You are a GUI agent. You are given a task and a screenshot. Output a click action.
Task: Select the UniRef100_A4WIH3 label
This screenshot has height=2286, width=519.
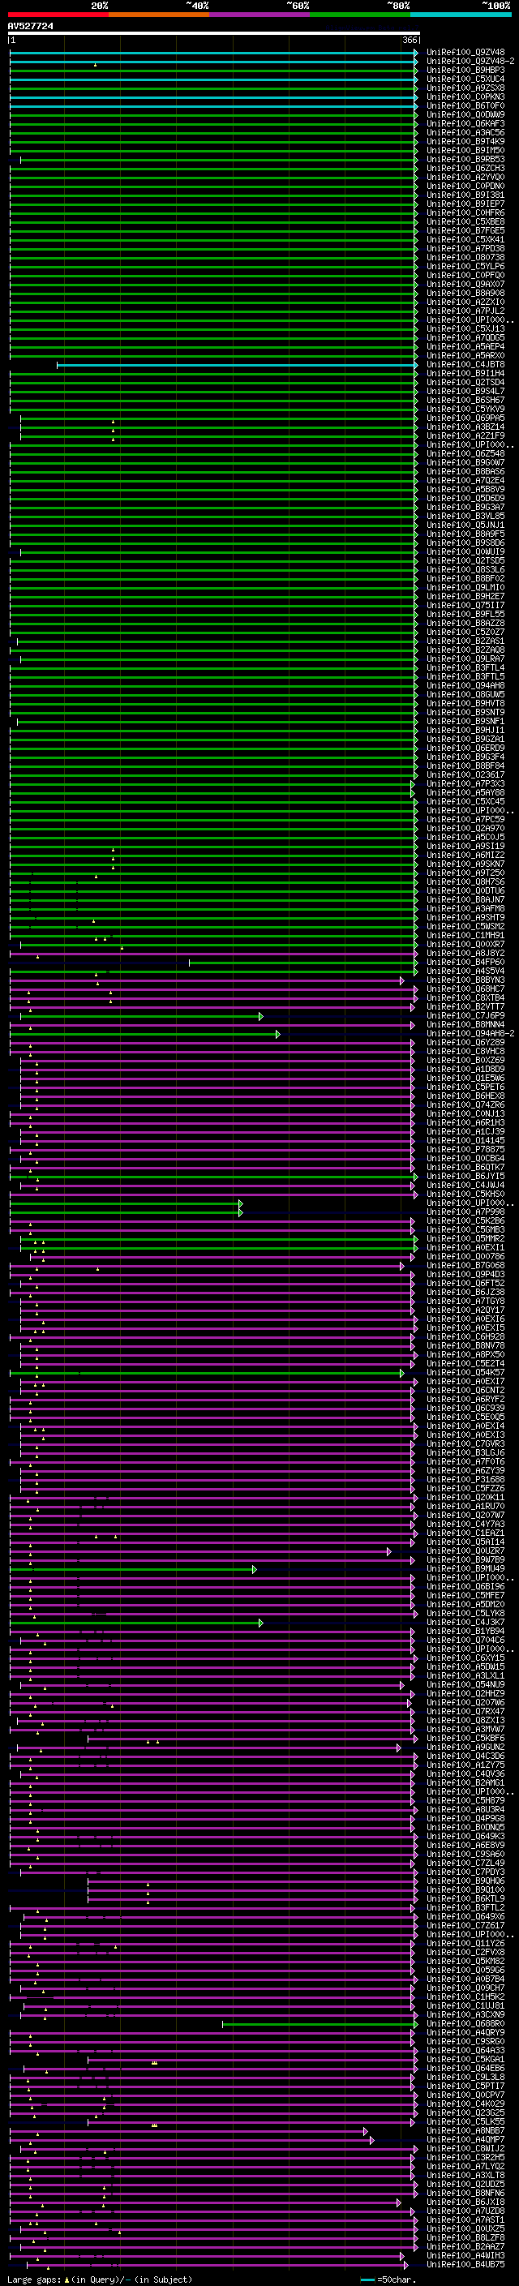point(465,2256)
